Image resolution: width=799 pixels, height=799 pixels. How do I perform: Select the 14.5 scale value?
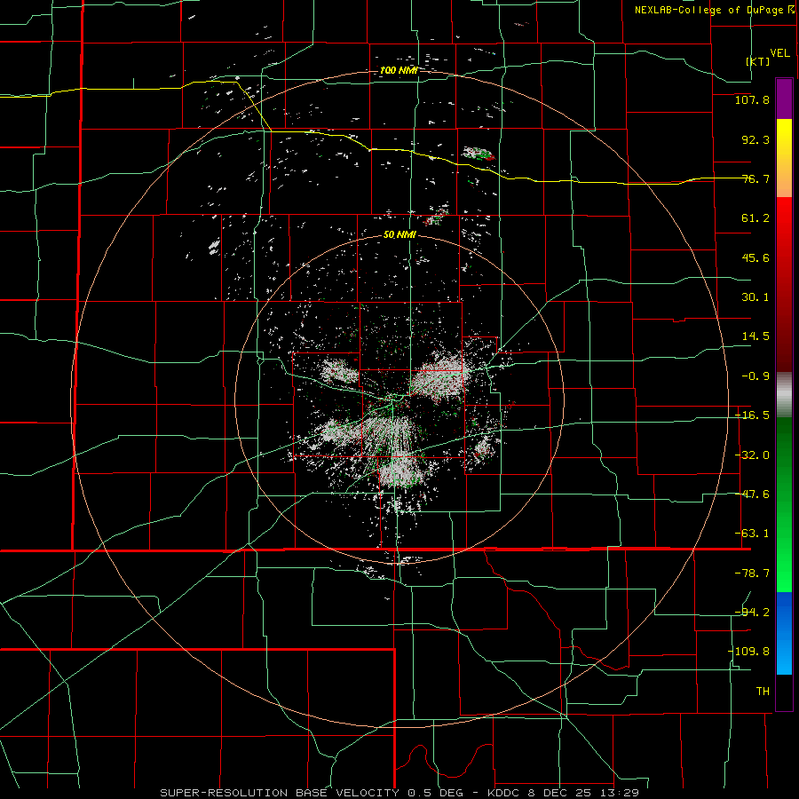point(755,336)
